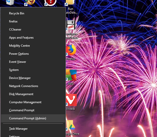The image size is (157, 137).
Task: Select the smiley face desktop shortcut
Action: pos(30,3)
